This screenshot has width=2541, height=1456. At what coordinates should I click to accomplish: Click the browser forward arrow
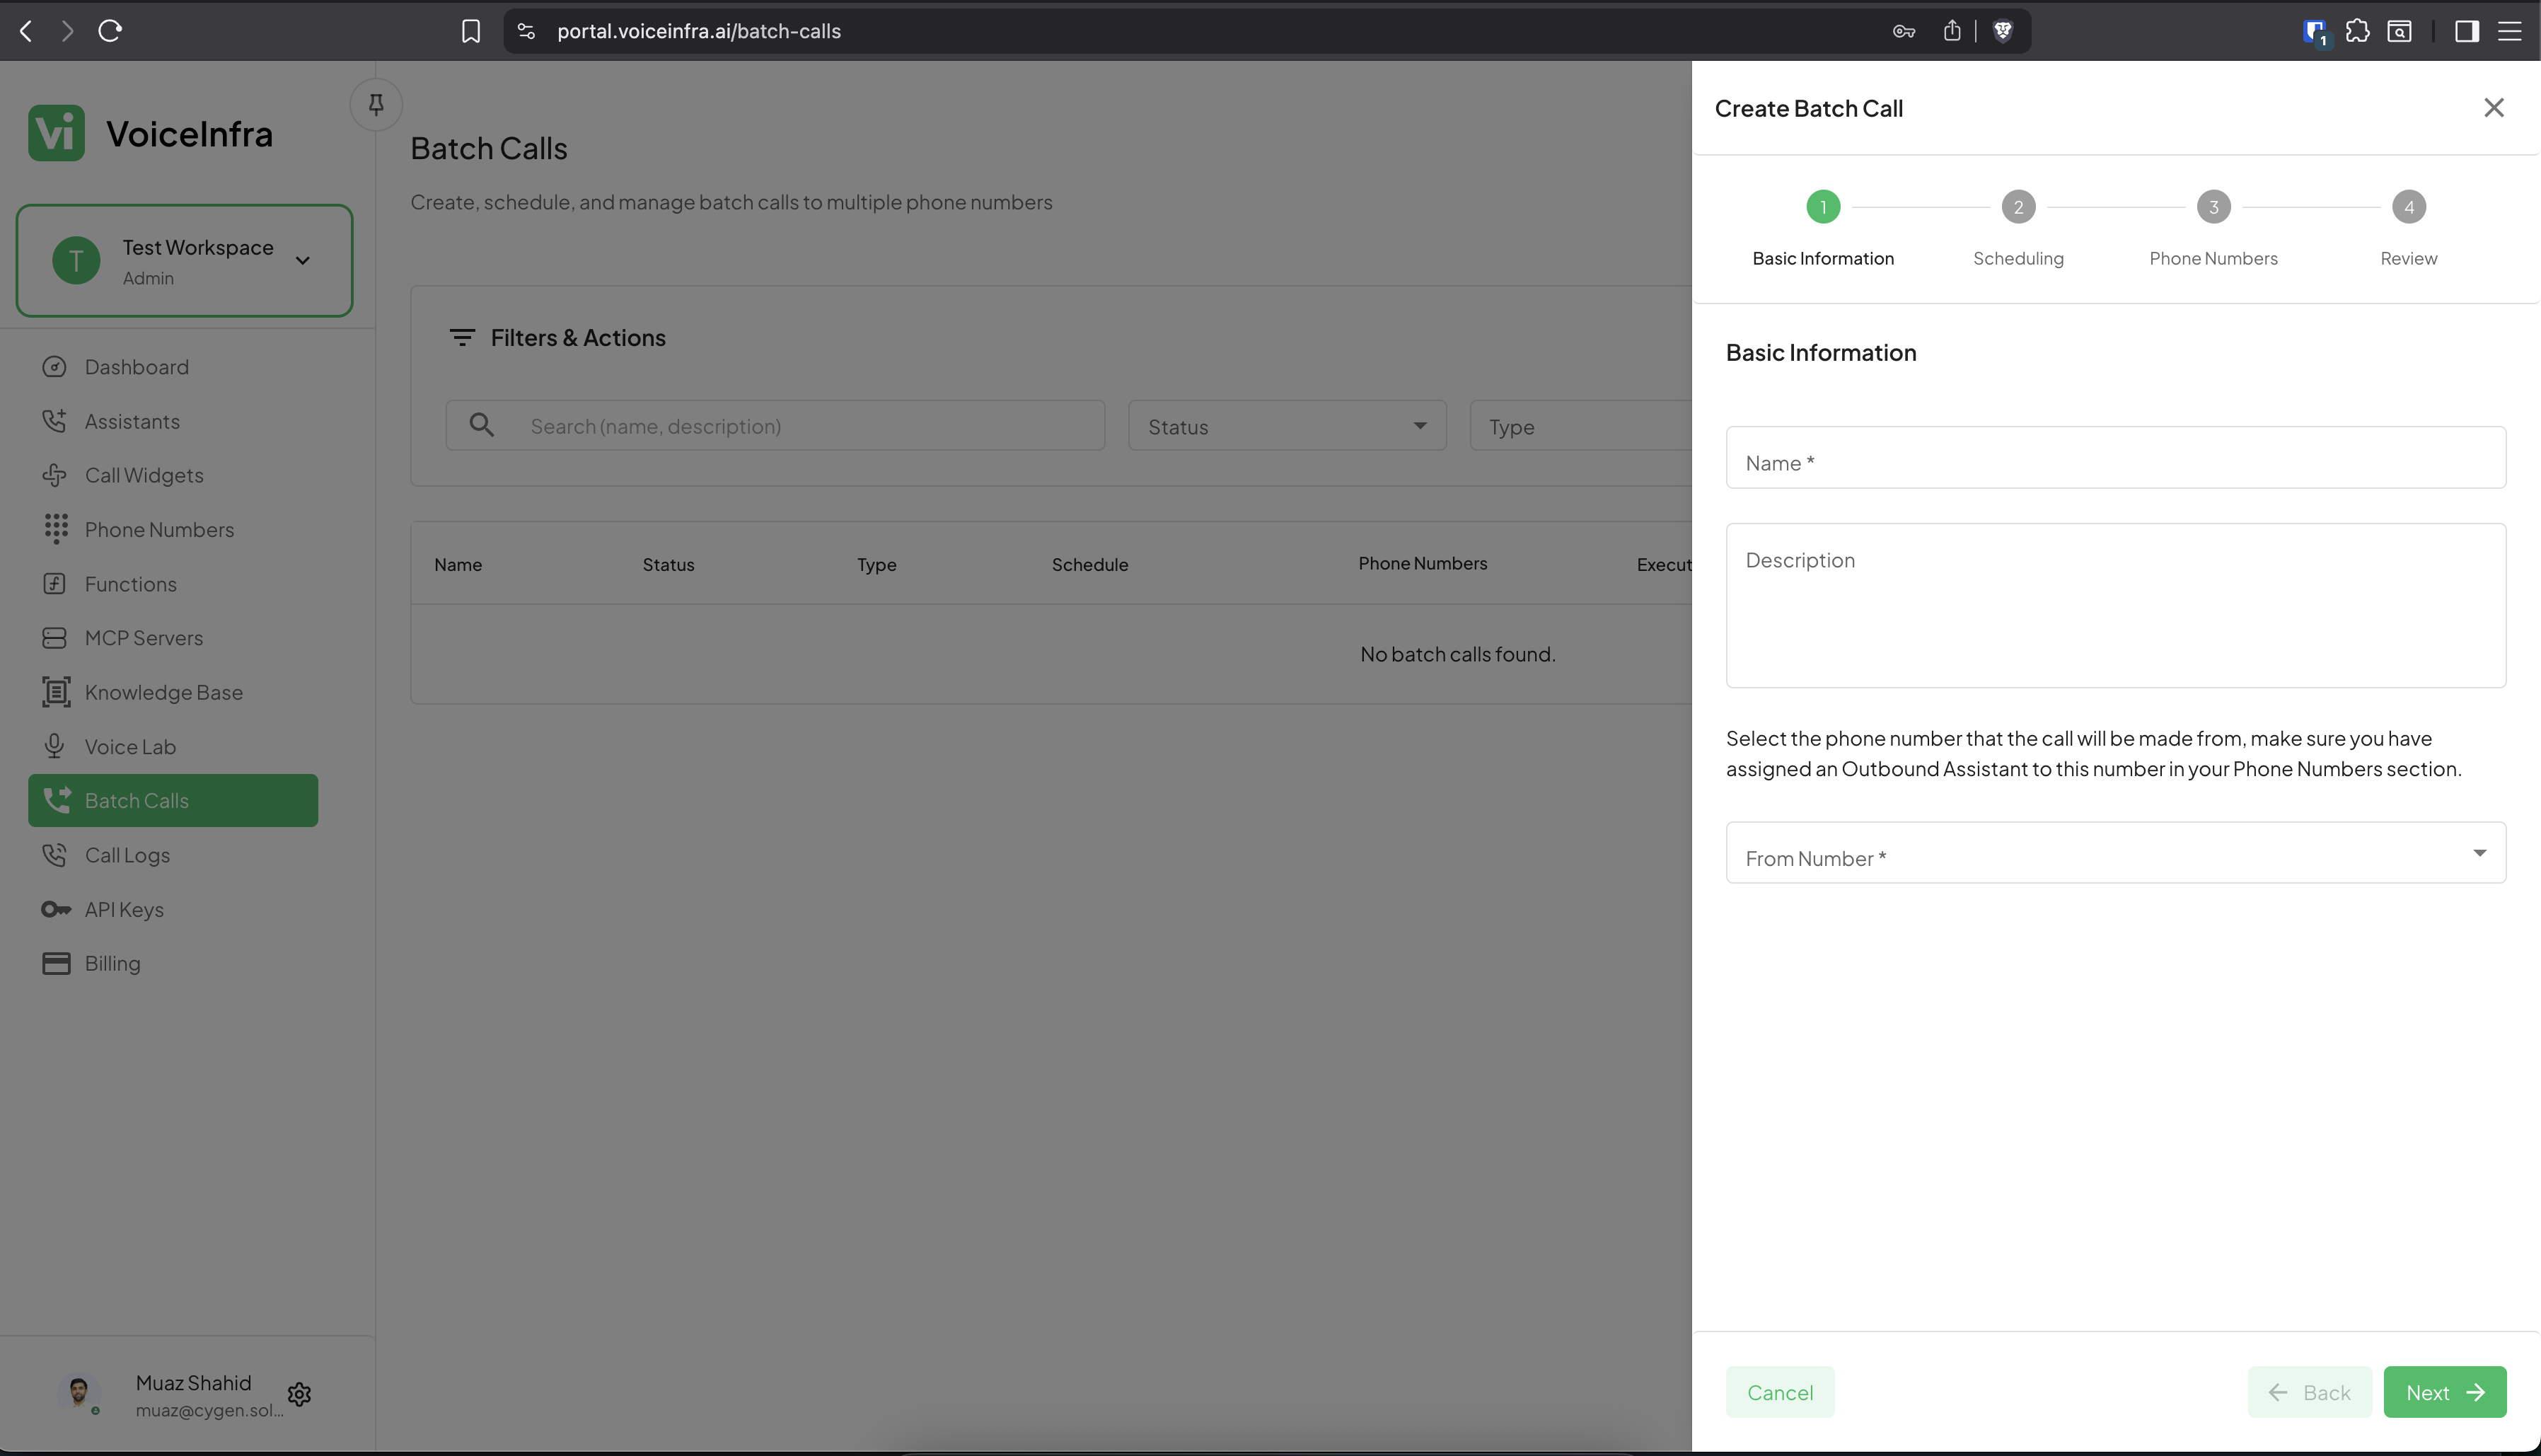pos(67,31)
